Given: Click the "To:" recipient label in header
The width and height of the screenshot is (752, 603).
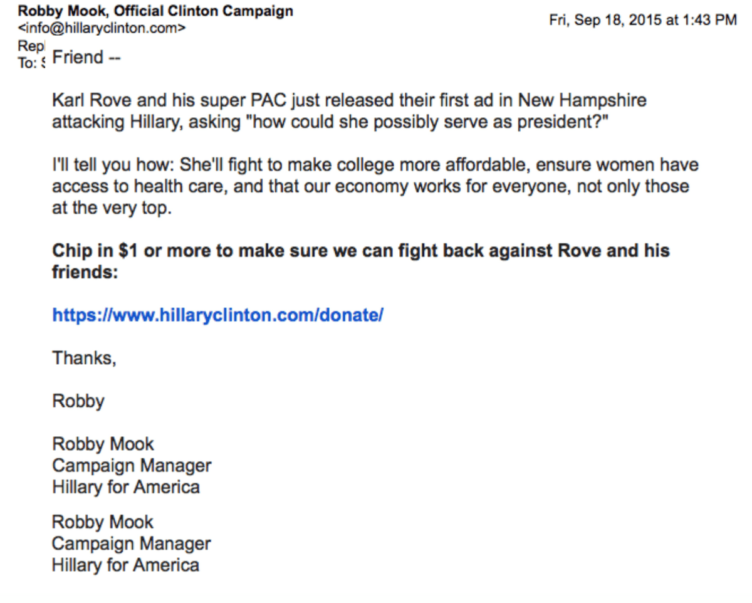Looking at the screenshot, I should click(x=27, y=62).
